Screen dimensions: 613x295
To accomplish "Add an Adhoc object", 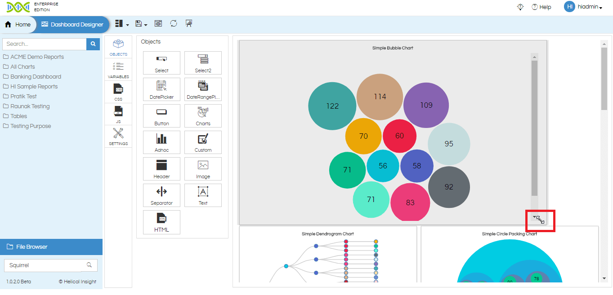I will (x=161, y=142).
